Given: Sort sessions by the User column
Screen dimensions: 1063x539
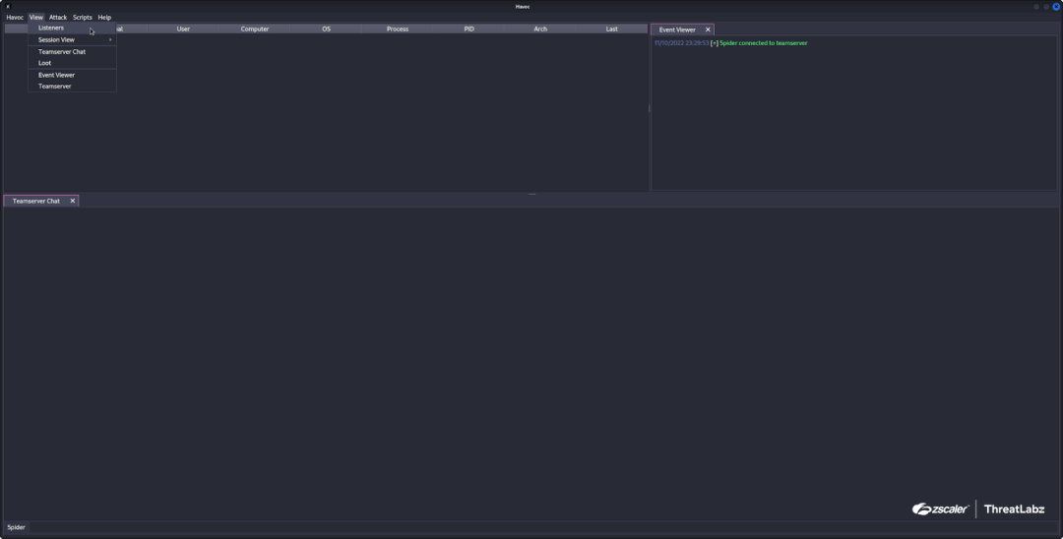Looking at the screenshot, I should 183,30.
